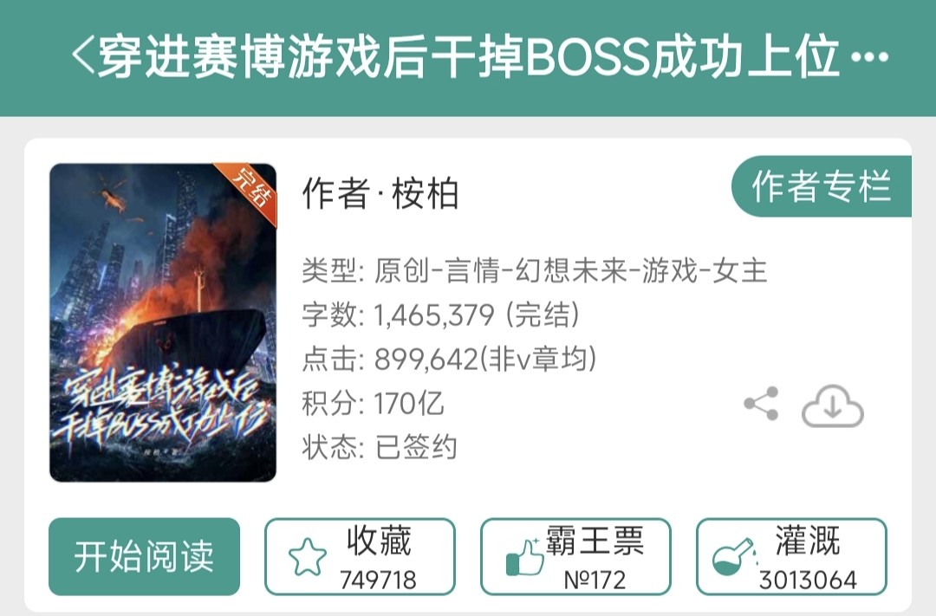Viewport: 936px width, 616px height.
Task: Tap the 灌溉 3013064 button
Action: 791,556
